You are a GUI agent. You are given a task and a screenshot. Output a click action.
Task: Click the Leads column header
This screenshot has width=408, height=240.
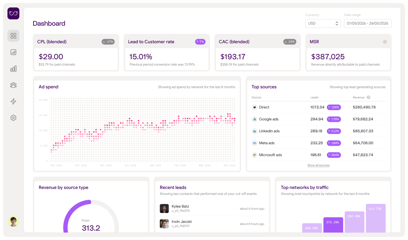tap(314, 97)
